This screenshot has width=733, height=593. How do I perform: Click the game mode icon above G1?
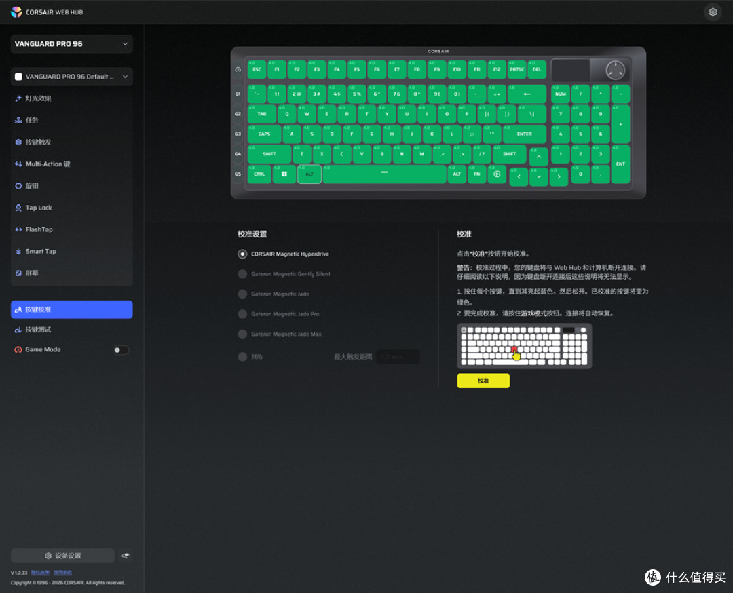[x=238, y=70]
